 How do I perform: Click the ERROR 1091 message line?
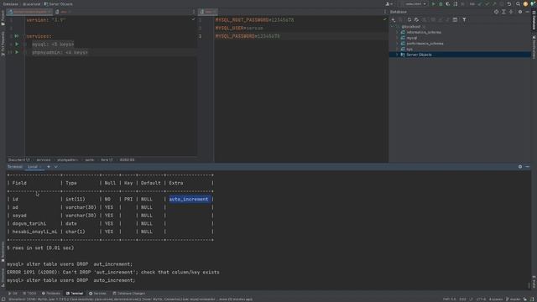pyautogui.click(x=113, y=272)
